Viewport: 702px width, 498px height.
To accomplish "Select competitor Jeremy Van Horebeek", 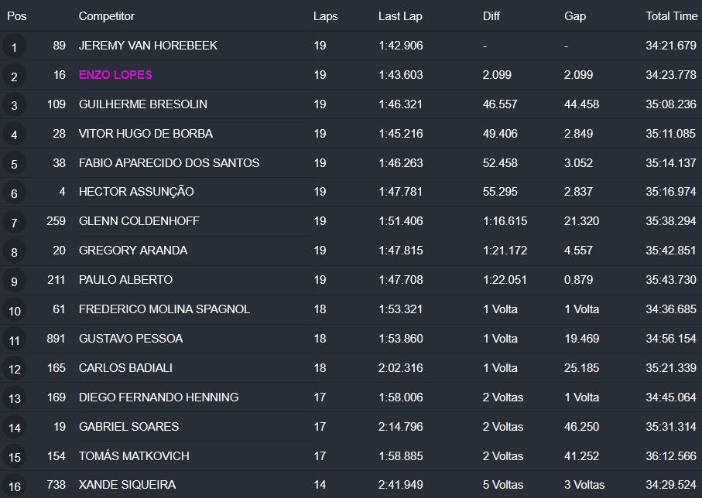I will [x=148, y=46].
